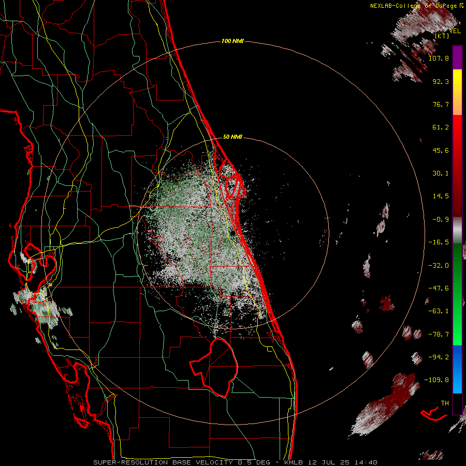
Task: Click the -94.2 value on velocity scale
Action: pyautogui.click(x=439, y=357)
